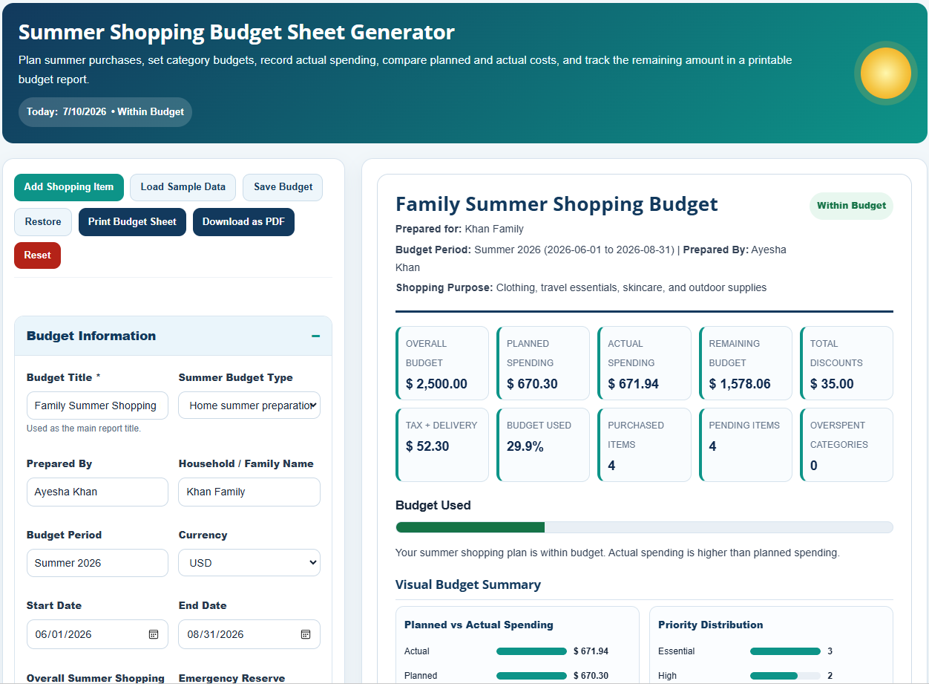929x684 pixels.
Task: Click the Shopping Purpose description line
Action: (581, 287)
